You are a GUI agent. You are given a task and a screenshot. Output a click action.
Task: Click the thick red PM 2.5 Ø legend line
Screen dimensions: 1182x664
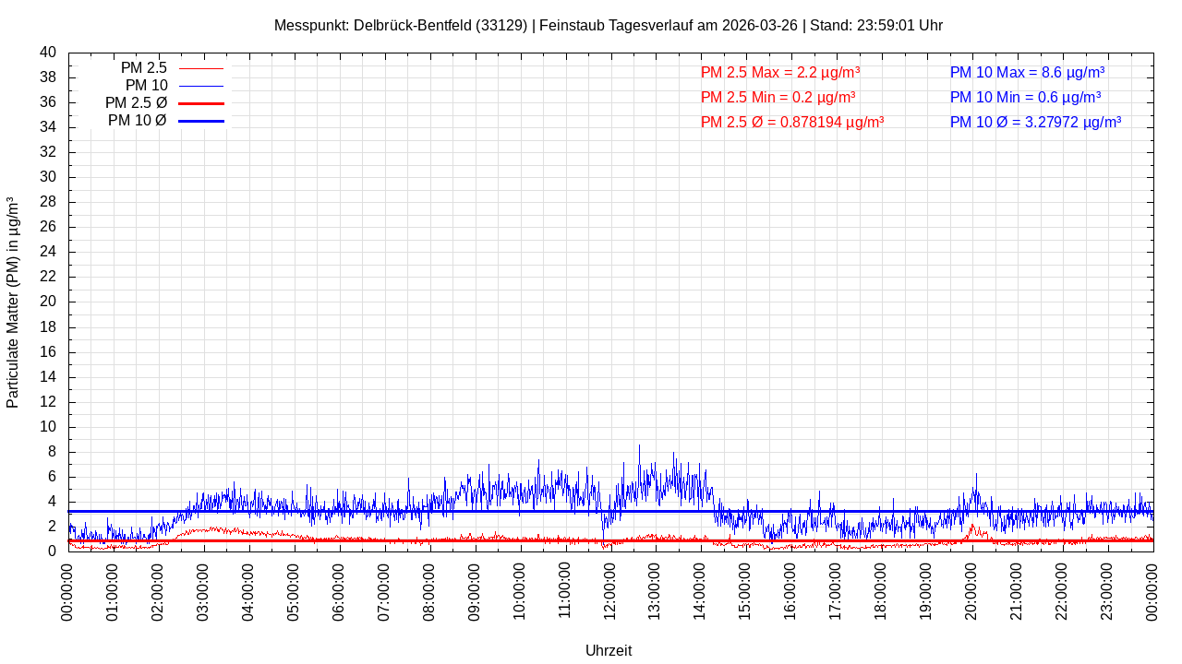[x=200, y=103]
